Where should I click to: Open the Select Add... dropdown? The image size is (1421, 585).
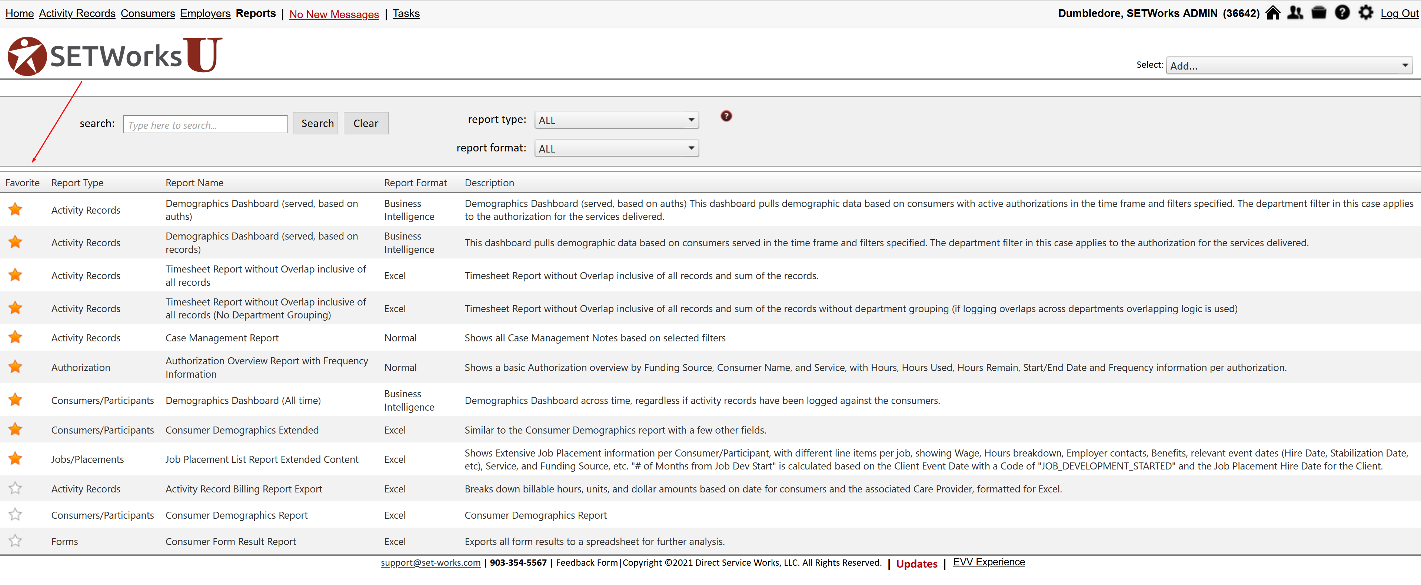(1288, 66)
